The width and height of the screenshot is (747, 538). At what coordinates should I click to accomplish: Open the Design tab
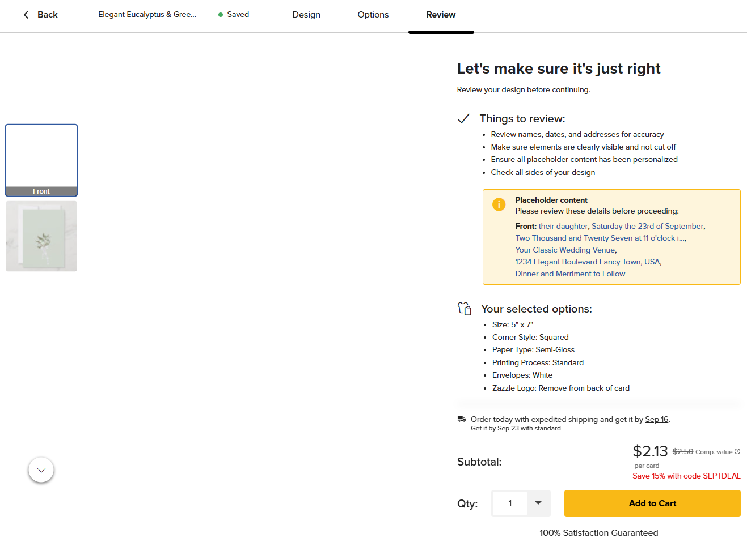(x=306, y=15)
